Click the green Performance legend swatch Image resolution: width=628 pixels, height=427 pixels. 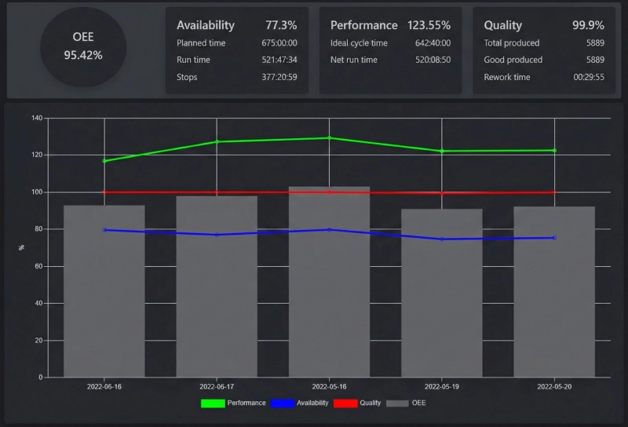tap(212, 403)
